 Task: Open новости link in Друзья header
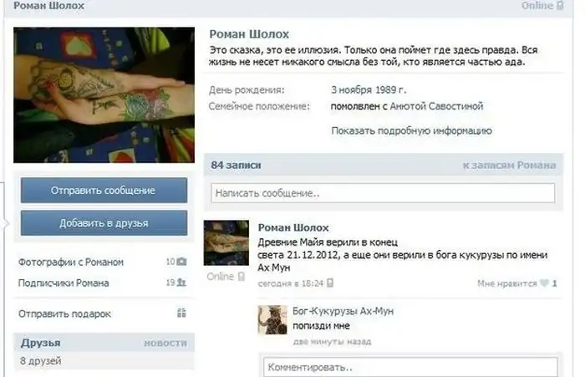point(165,343)
